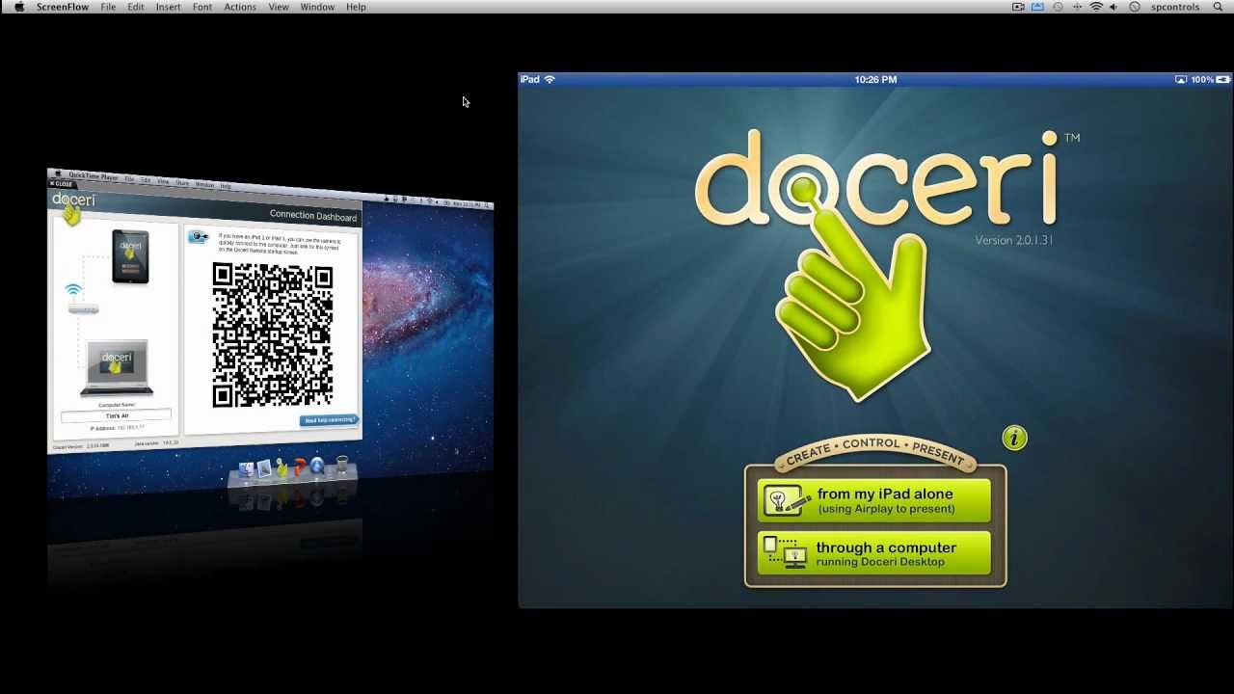Tap the "from my iPad alone" button
The width and height of the screenshot is (1234, 694).
point(874,500)
